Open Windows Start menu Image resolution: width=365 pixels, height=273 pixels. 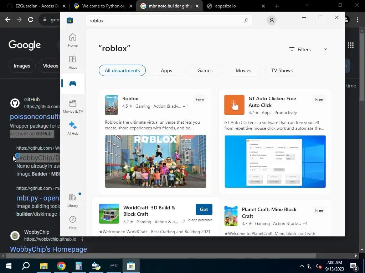[9, 266]
